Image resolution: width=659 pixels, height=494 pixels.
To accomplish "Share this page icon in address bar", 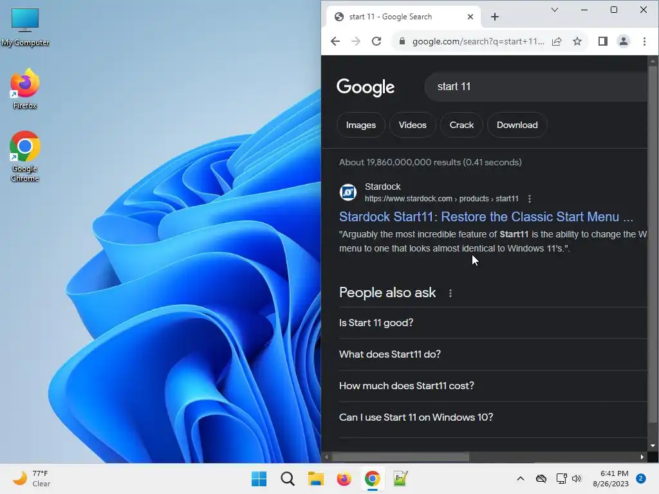I will (x=557, y=41).
